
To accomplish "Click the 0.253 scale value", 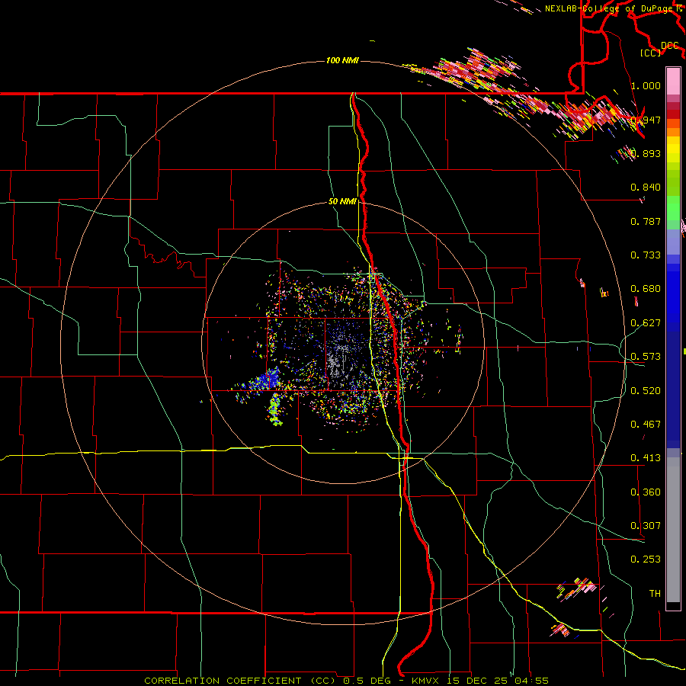I will click(646, 559).
